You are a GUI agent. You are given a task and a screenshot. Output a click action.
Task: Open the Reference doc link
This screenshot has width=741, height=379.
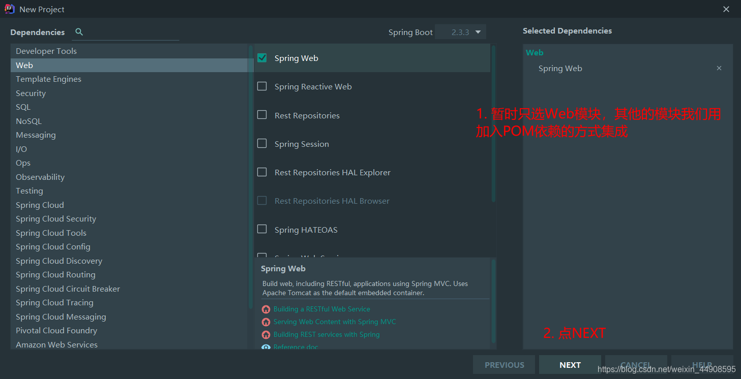pos(296,347)
